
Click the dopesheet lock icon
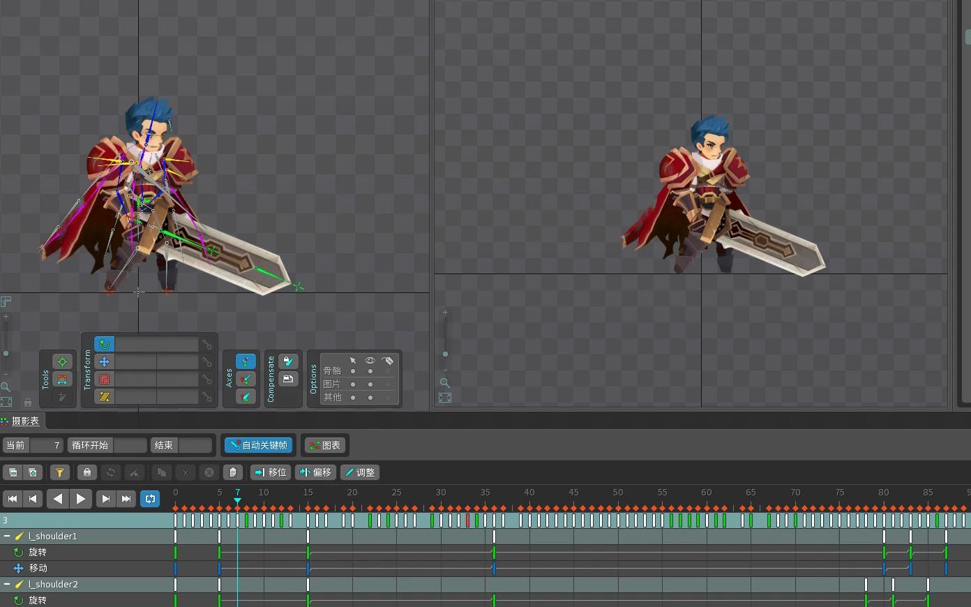(86, 472)
